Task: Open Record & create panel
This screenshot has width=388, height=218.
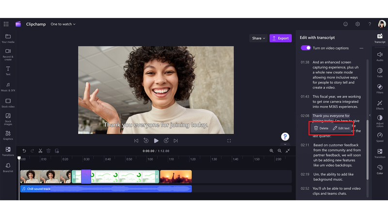Action: [8, 54]
